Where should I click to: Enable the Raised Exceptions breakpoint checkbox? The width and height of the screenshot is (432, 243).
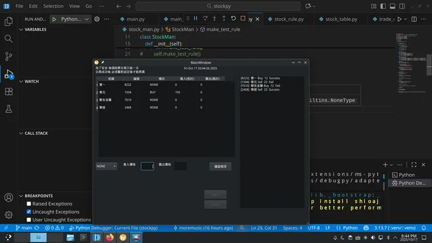pos(29,204)
